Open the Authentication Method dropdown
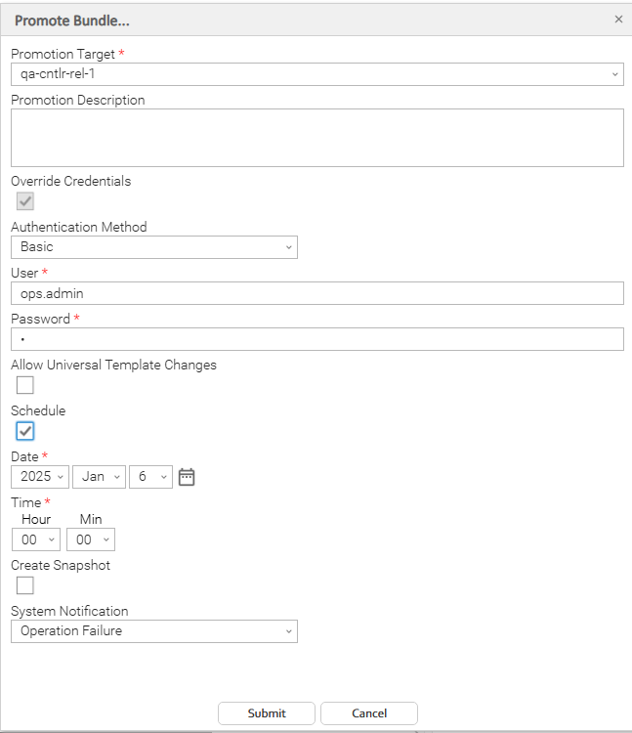 click(153, 247)
